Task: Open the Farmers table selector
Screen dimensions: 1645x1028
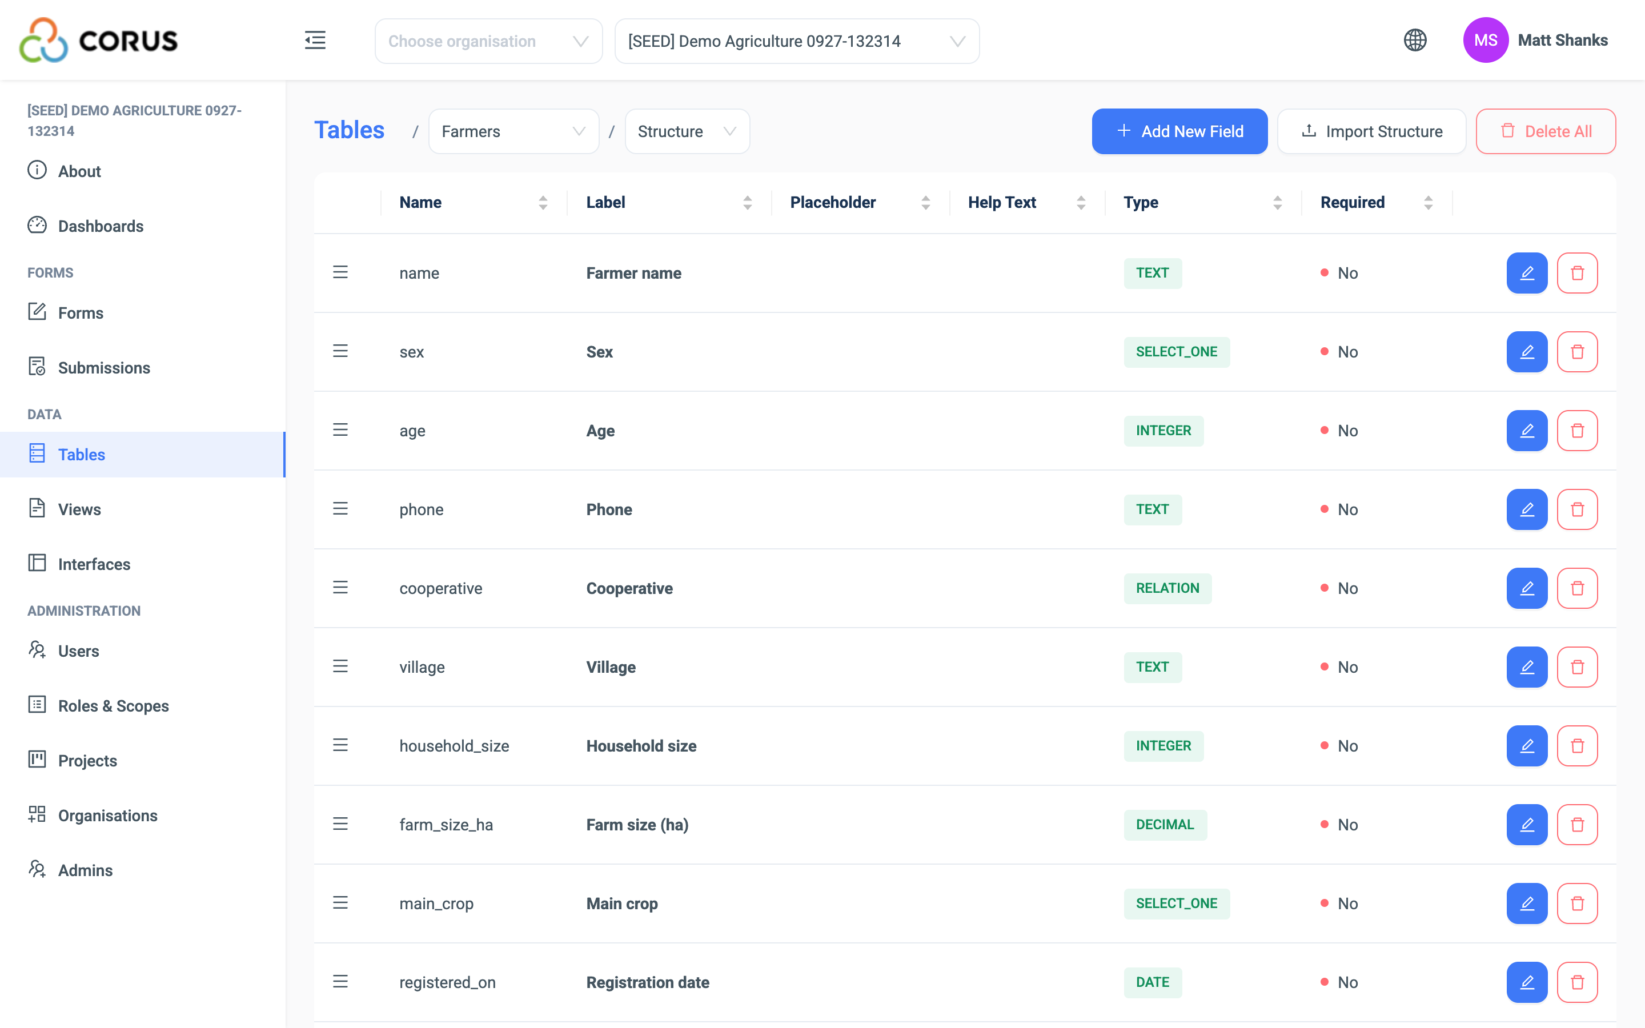Action: 513,131
